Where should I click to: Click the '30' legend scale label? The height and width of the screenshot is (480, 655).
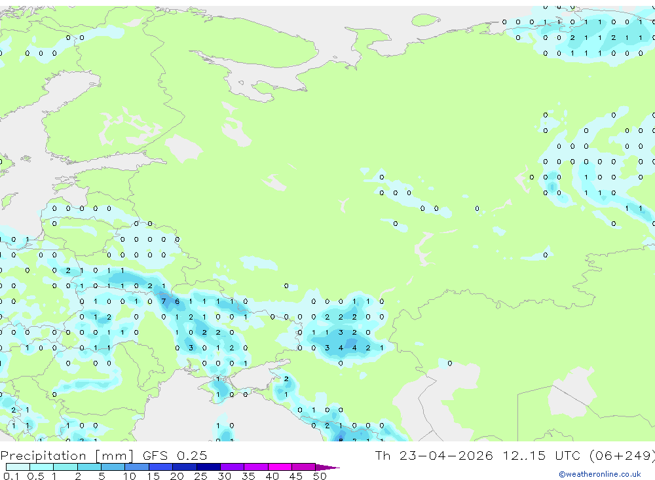[x=224, y=476]
